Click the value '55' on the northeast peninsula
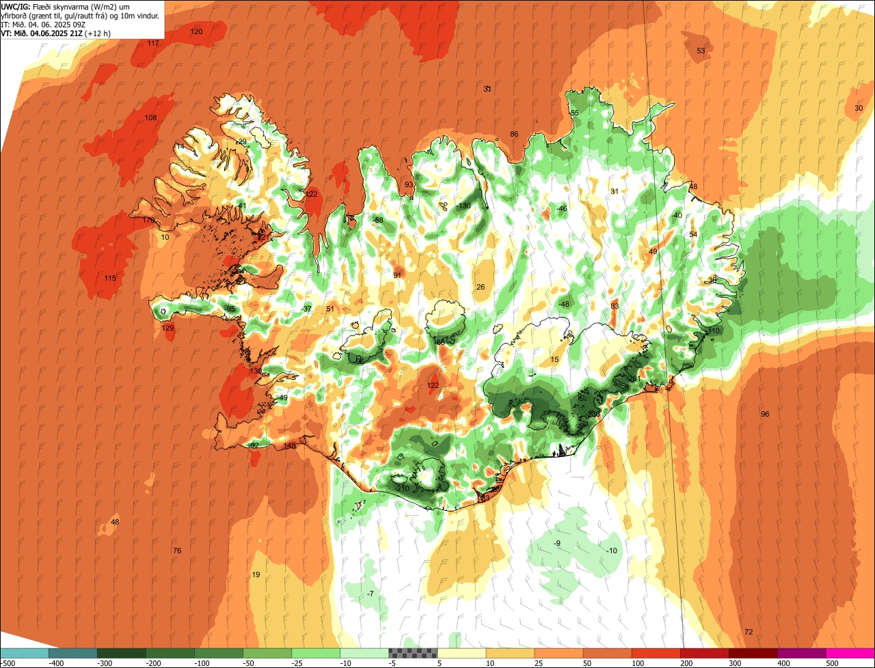This screenshot has height=668, width=875. click(x=575, y=113)
